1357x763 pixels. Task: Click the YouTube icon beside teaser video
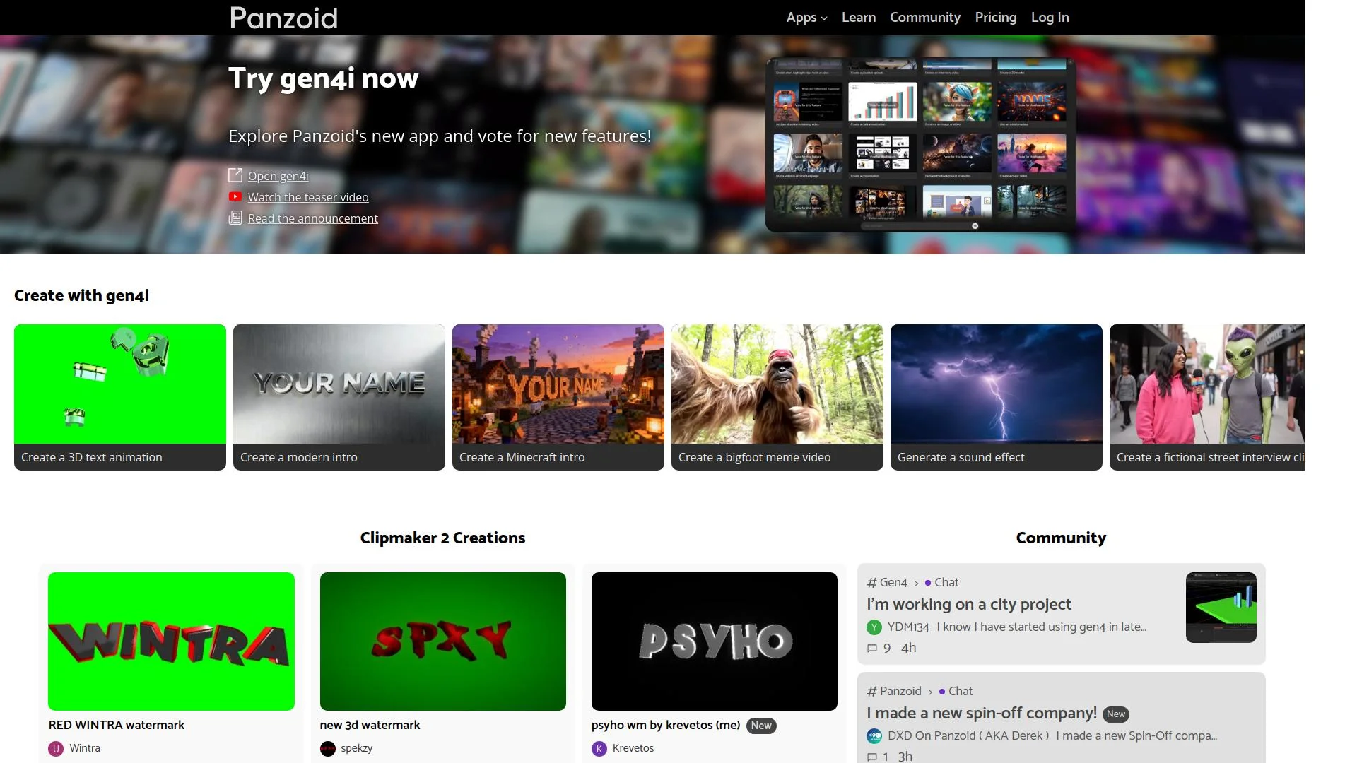[x=235, y=196]
